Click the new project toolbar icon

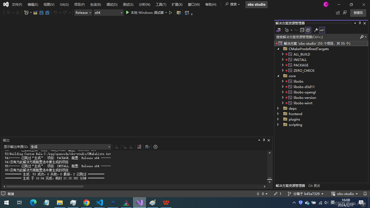(26, 13)
